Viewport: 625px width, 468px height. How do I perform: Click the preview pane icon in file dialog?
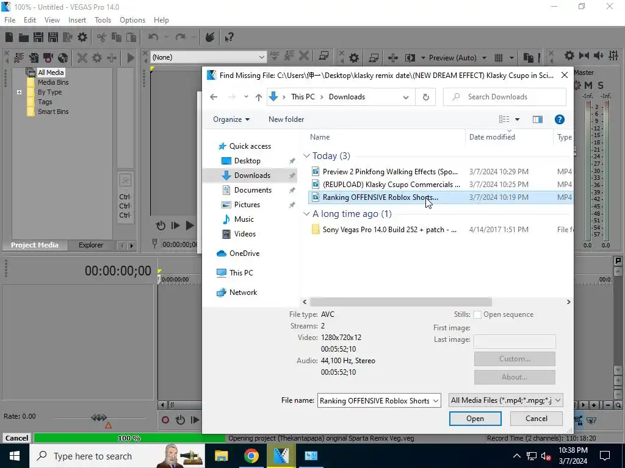537,119
